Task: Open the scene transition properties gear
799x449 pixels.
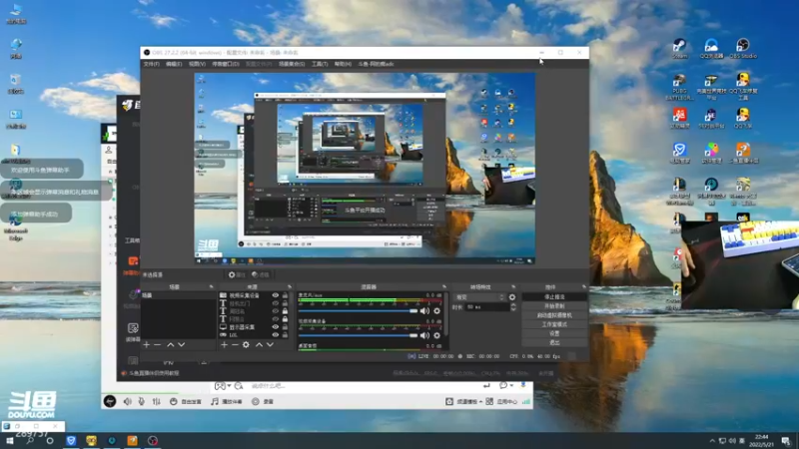Action: click(512, 297)
